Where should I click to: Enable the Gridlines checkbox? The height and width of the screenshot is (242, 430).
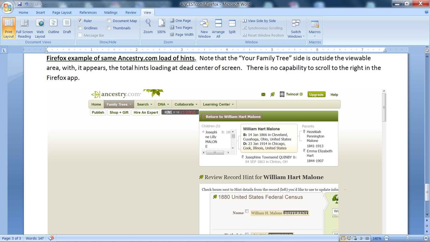pyautogui.click(x=80, y=28)
